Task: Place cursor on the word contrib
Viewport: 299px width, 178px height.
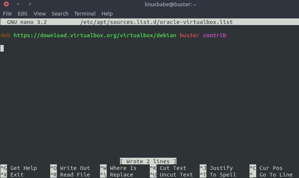Action: click(214, 35)
